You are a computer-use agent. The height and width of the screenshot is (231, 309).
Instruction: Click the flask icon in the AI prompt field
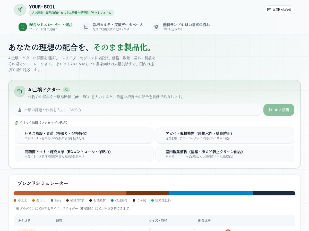point(20,110)
